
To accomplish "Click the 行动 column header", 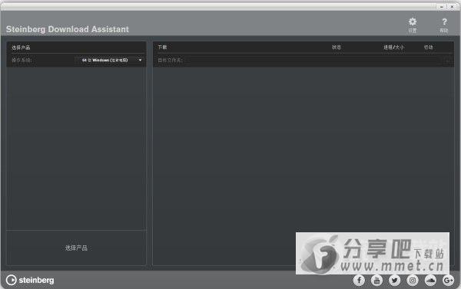I will (x=429, y=48).
